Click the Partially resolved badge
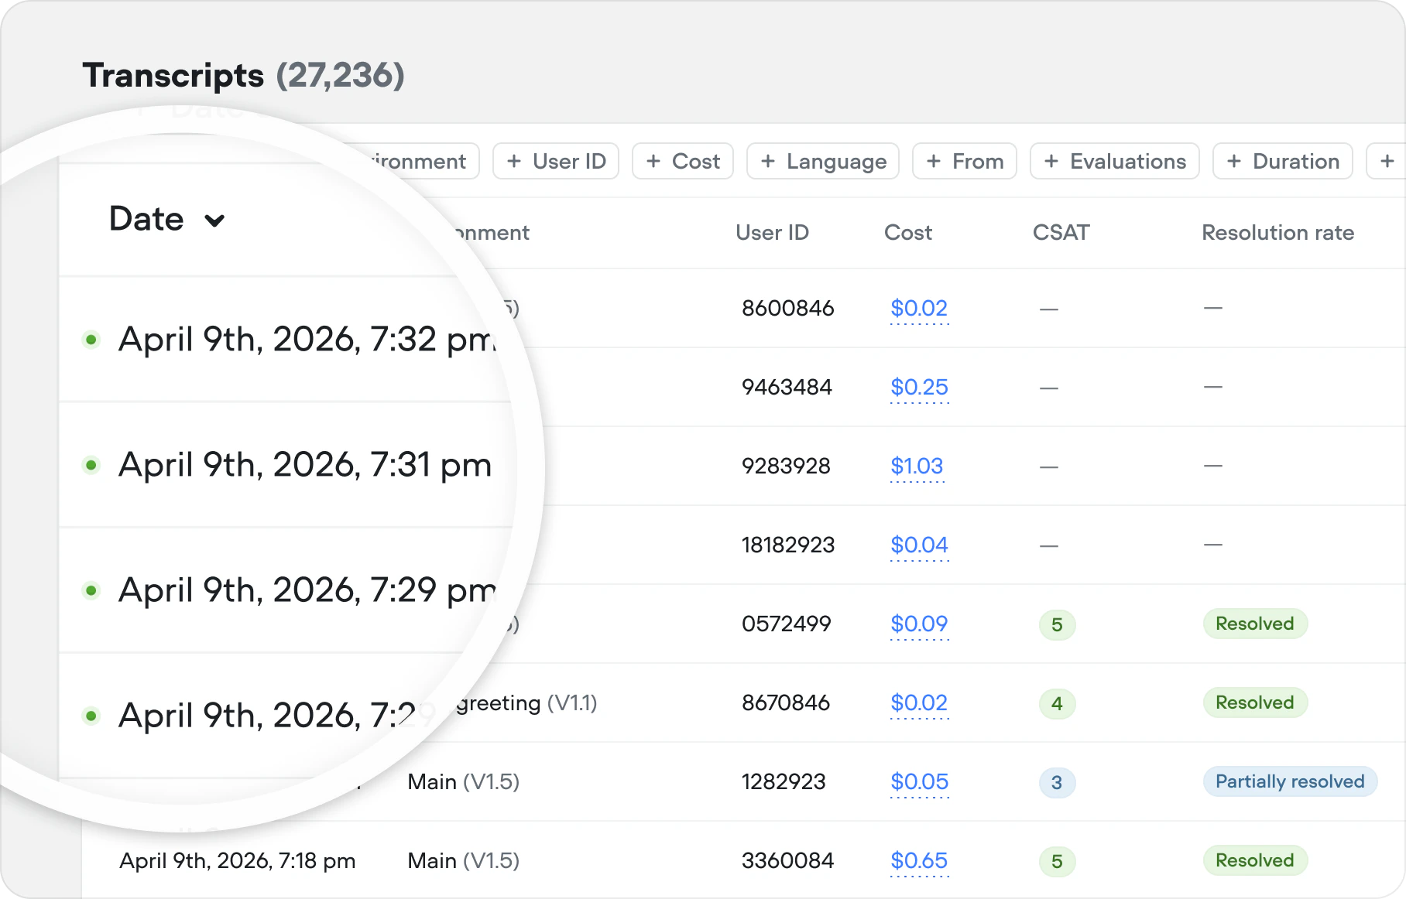The image size is (1406, 899). pos(1290,781)
